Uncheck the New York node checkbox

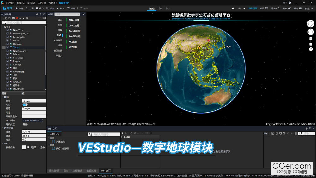point(8,30)
